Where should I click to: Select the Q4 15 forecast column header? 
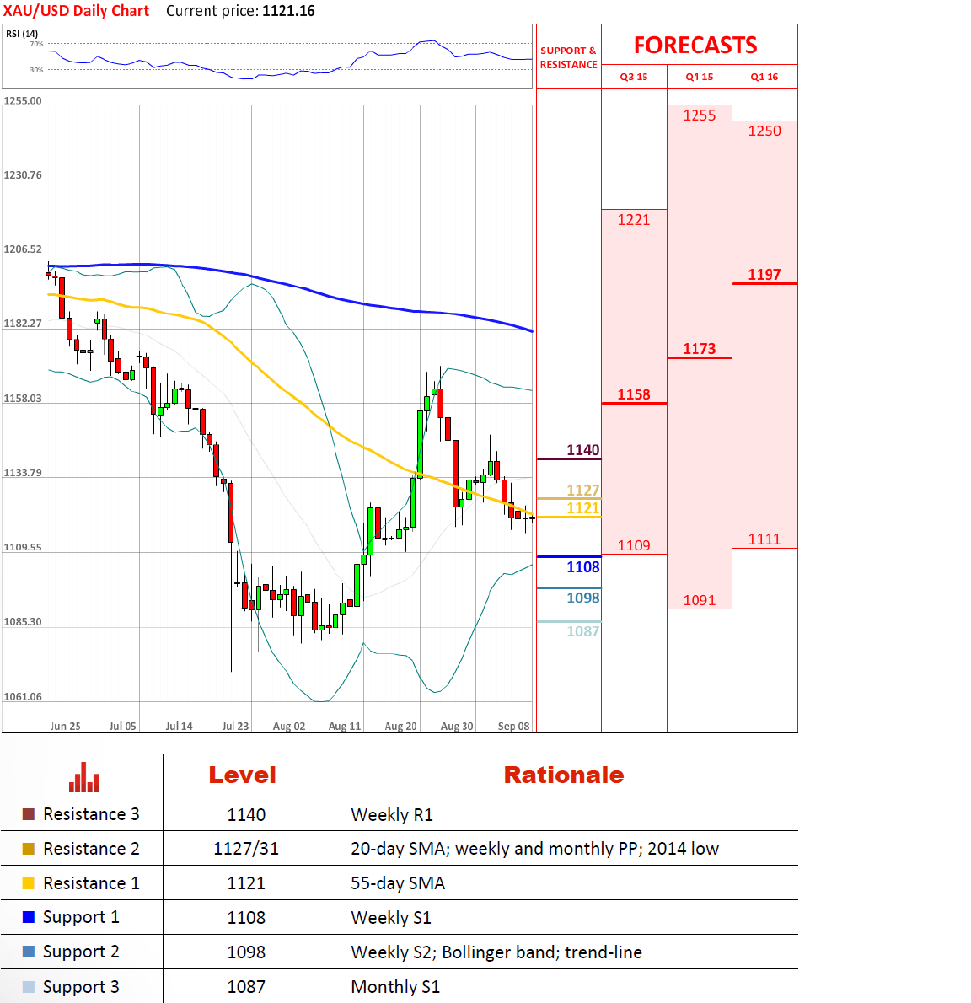[699, 77]
